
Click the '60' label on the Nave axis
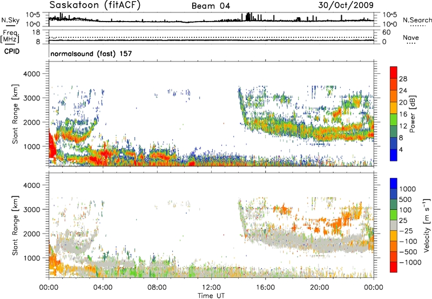coord(386,32)
